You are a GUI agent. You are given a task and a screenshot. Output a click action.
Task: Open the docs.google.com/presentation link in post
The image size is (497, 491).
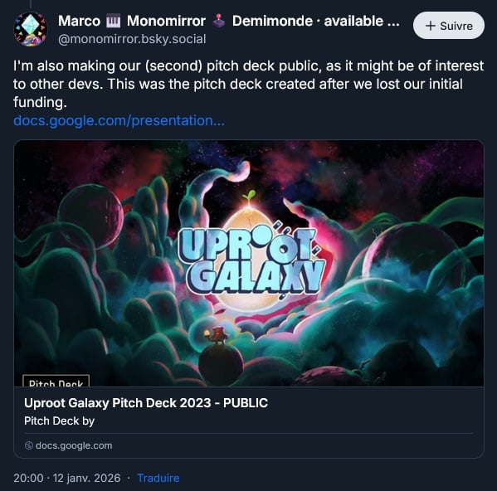[x=119, y=121]
